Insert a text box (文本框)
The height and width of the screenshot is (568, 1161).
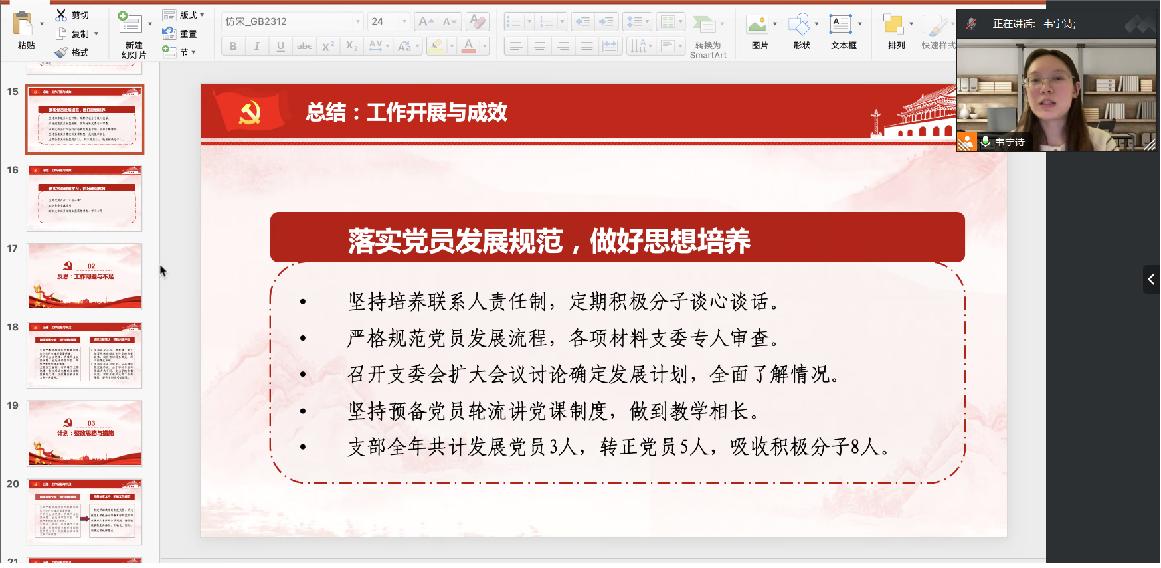click(x=841, y=25)
